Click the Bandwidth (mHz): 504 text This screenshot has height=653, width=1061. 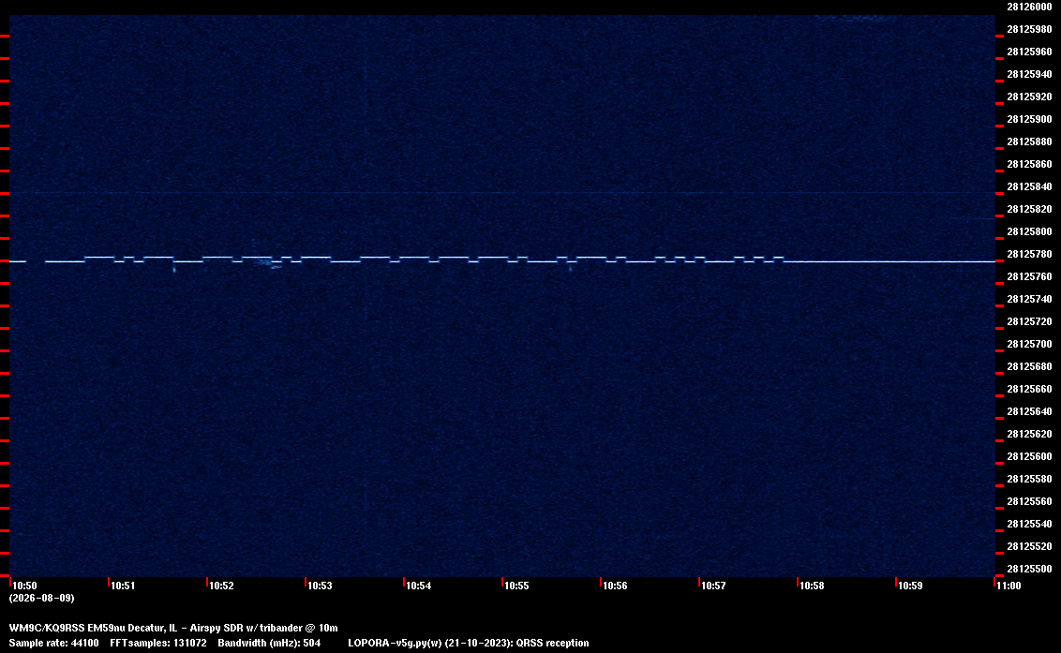point(269,643)
